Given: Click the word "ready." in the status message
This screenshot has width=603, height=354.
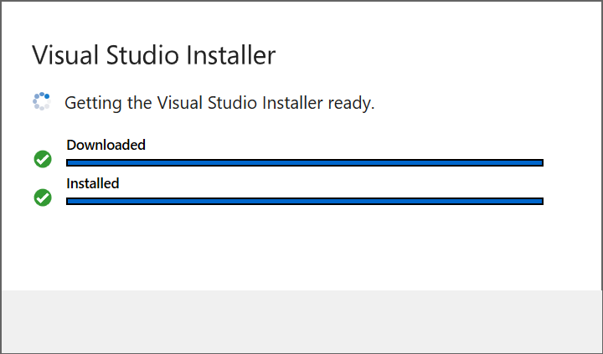Looking at the screenshot, I should coord(352,104).
